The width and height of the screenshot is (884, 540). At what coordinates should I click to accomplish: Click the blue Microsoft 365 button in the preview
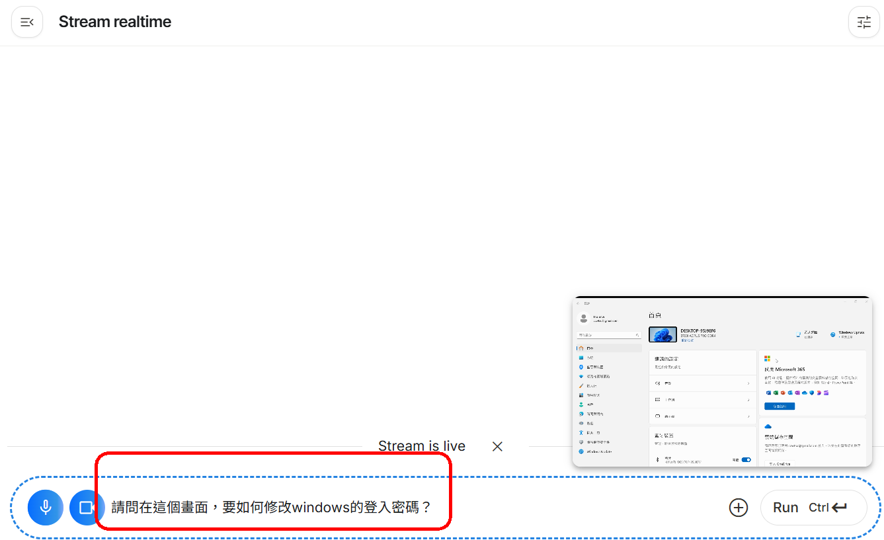tap(779, 406)
